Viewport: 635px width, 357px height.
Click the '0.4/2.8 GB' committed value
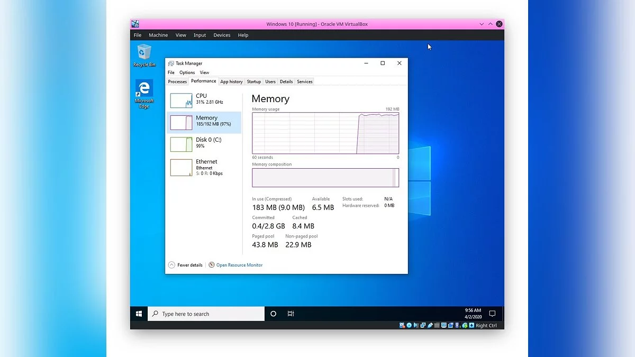coord(268,226)
